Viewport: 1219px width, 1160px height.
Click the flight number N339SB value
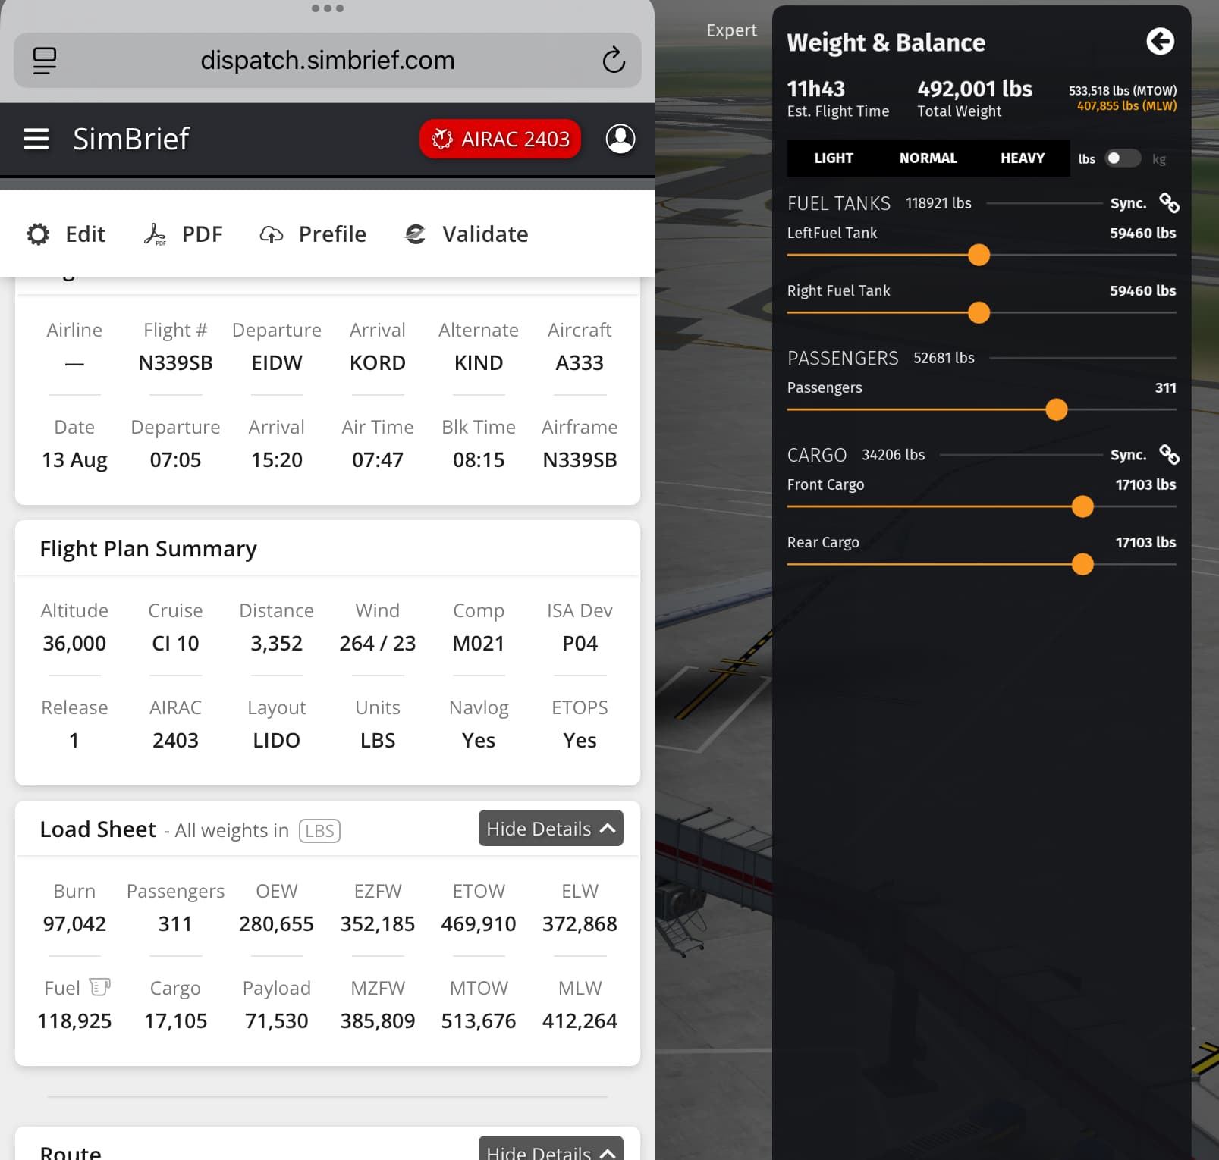[x=175, y=362]
